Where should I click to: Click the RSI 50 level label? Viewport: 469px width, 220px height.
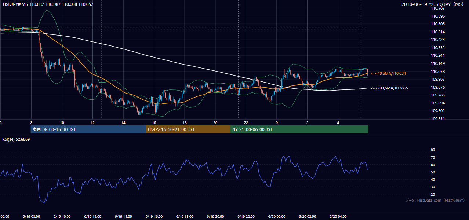coord(433,172)
